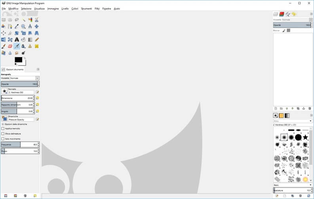Open the Livello menu
314x199 pixels.
pyautogui.click(x=65, y=9)
